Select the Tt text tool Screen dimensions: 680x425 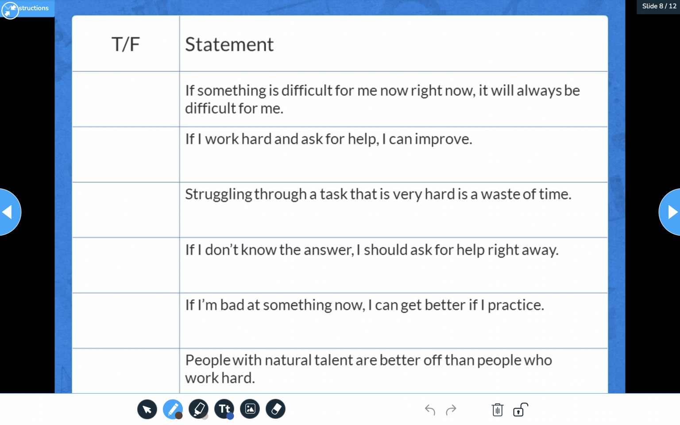pyautogui.click(x=224, y=408)
